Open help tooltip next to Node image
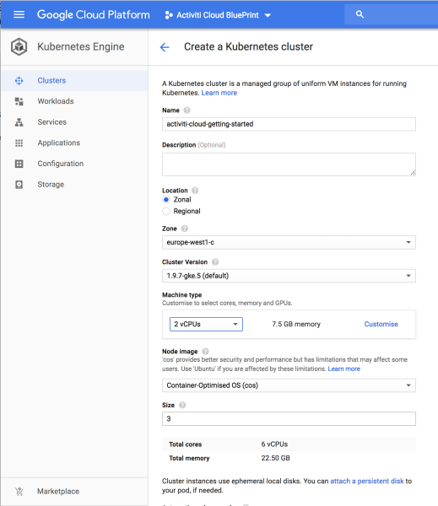 tap(205, 351)
